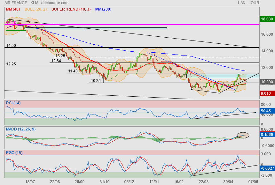Image resolution: width=275 pixels, height=185 pixels.
Task: Select the blue 50.45 RSI value tag
Action: coord(266,111)
